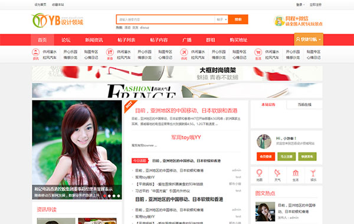Click the slideshow photo of the woman
354x224 pixels.
pos(77,149)
